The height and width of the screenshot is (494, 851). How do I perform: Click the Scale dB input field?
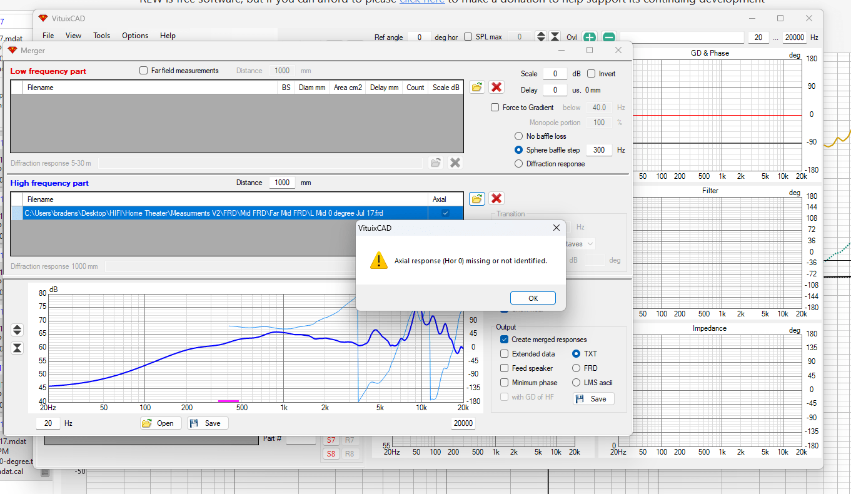(555, 74)
